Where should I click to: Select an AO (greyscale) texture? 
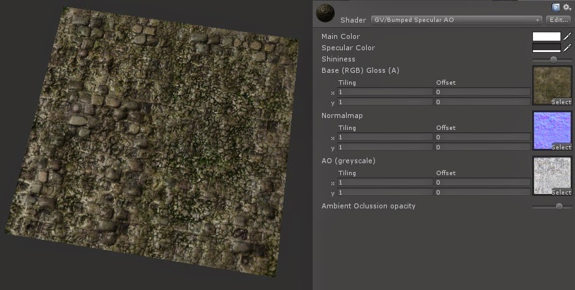click(561, 192)
